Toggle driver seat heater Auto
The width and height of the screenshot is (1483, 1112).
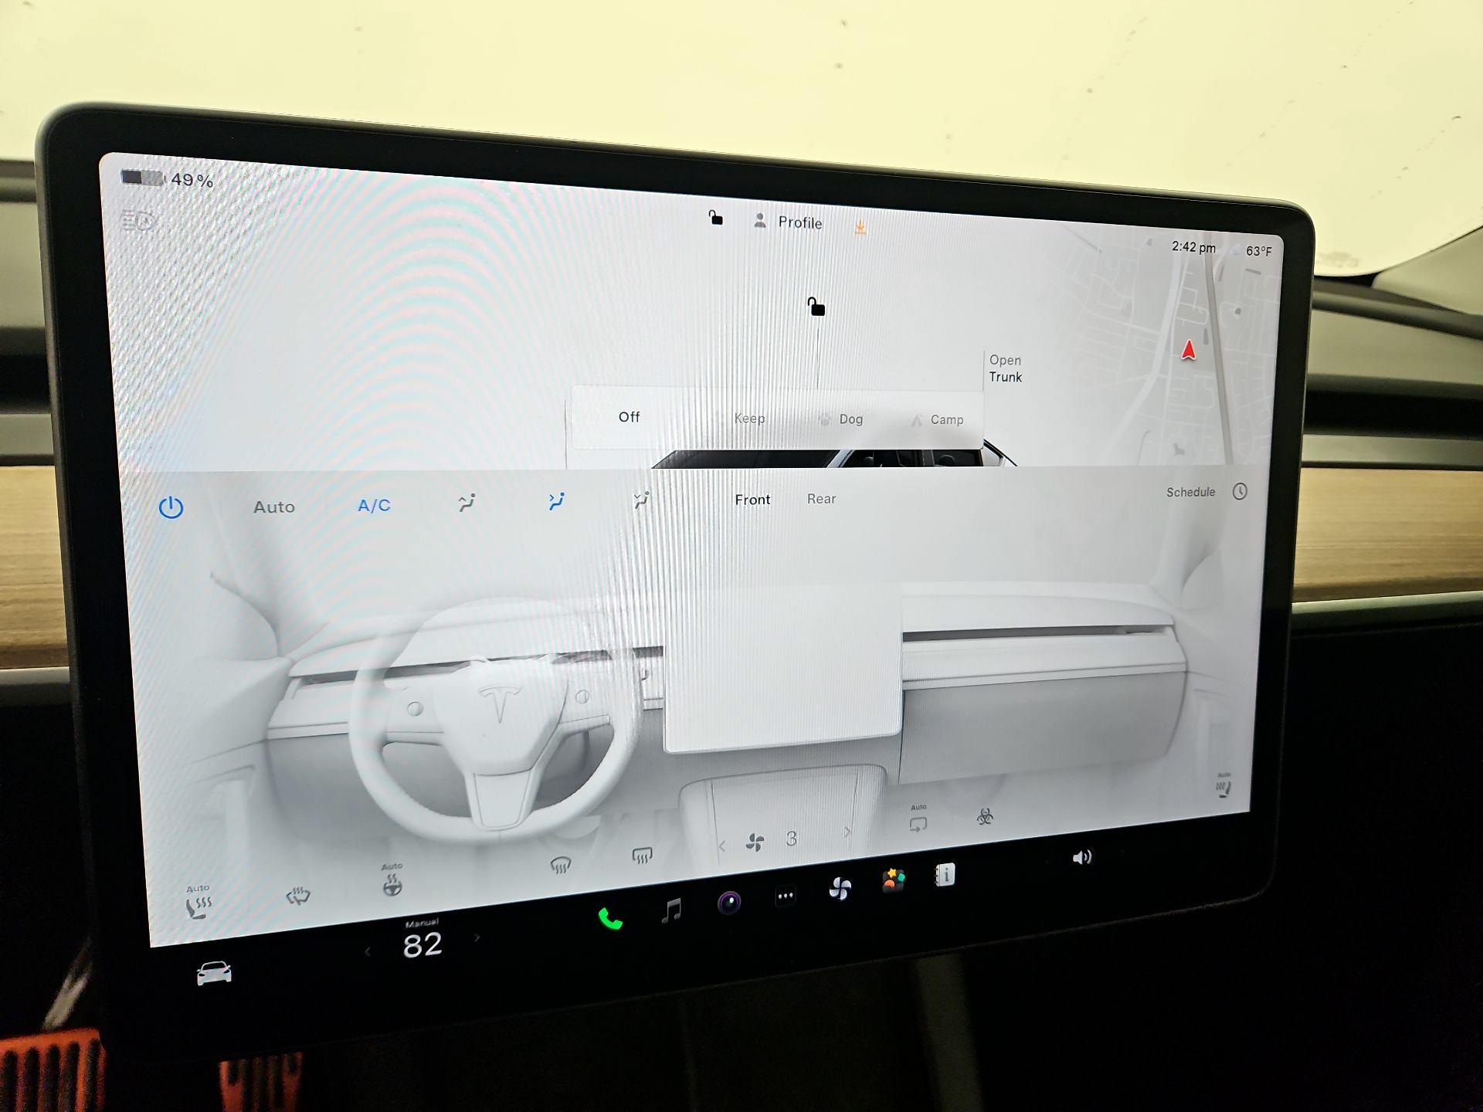coord(199,903)
